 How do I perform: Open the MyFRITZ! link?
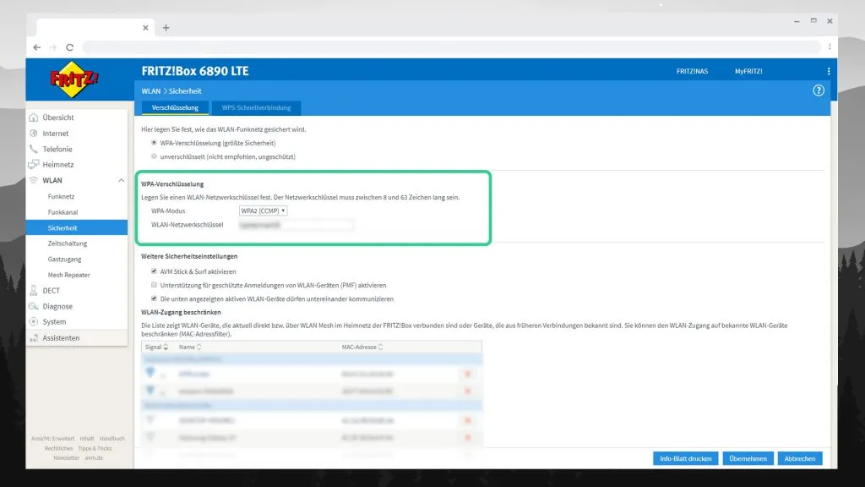pyautogui.click(x=748, y=71)
